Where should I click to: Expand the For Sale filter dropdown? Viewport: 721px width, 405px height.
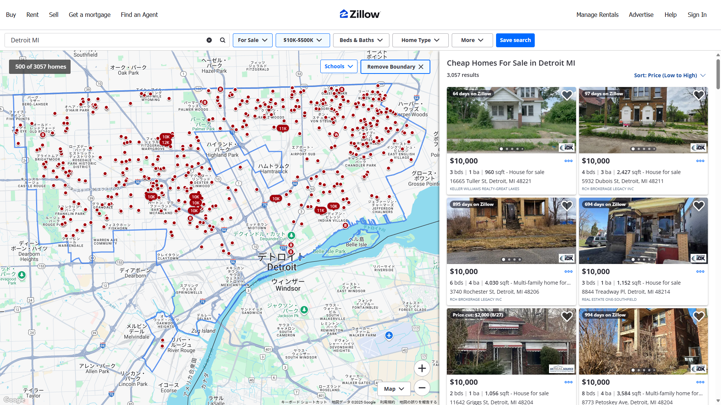252,40
